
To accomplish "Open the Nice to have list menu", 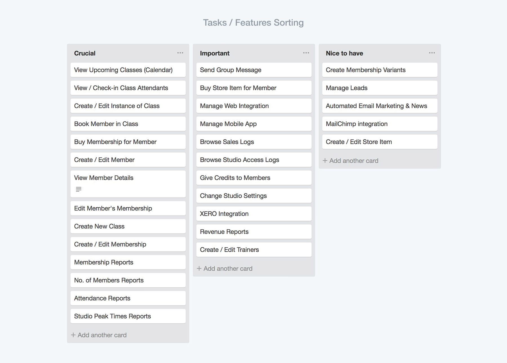I will tap(432, 53).
